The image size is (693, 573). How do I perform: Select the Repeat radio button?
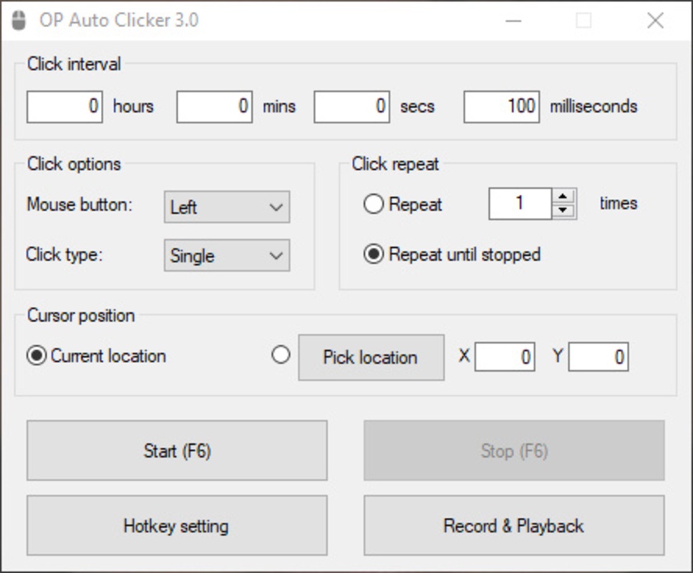click(372, 204)
